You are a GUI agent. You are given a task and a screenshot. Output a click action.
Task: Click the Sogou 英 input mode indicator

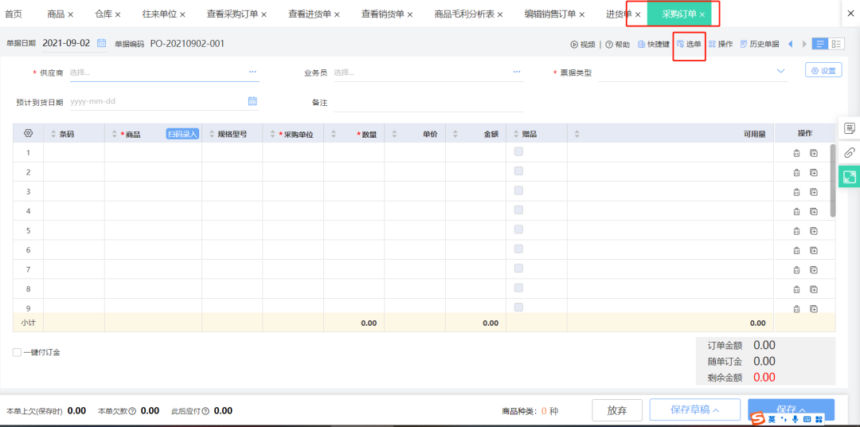point(771,419)
